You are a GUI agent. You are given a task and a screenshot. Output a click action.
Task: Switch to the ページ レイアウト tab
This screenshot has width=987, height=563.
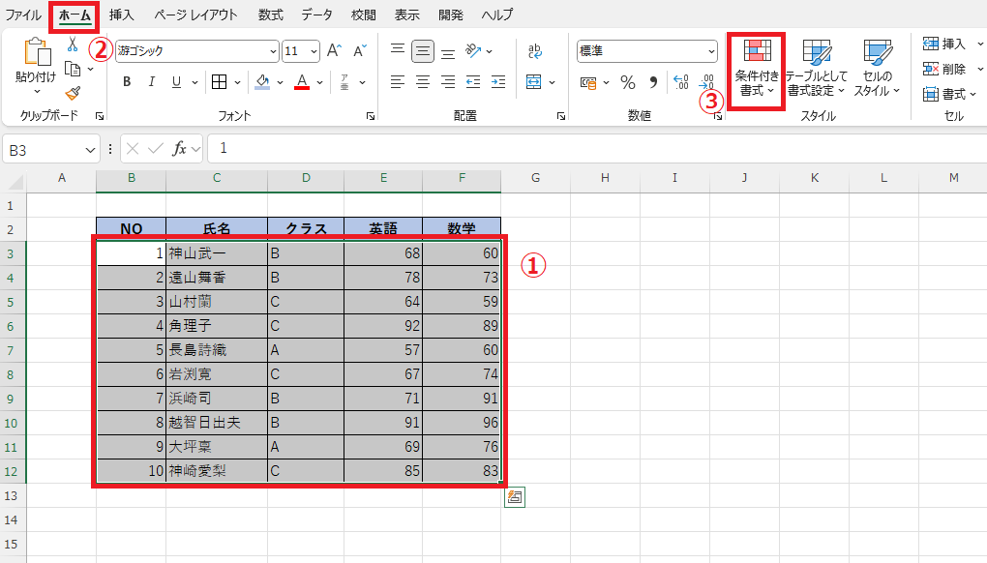(195, 15)
